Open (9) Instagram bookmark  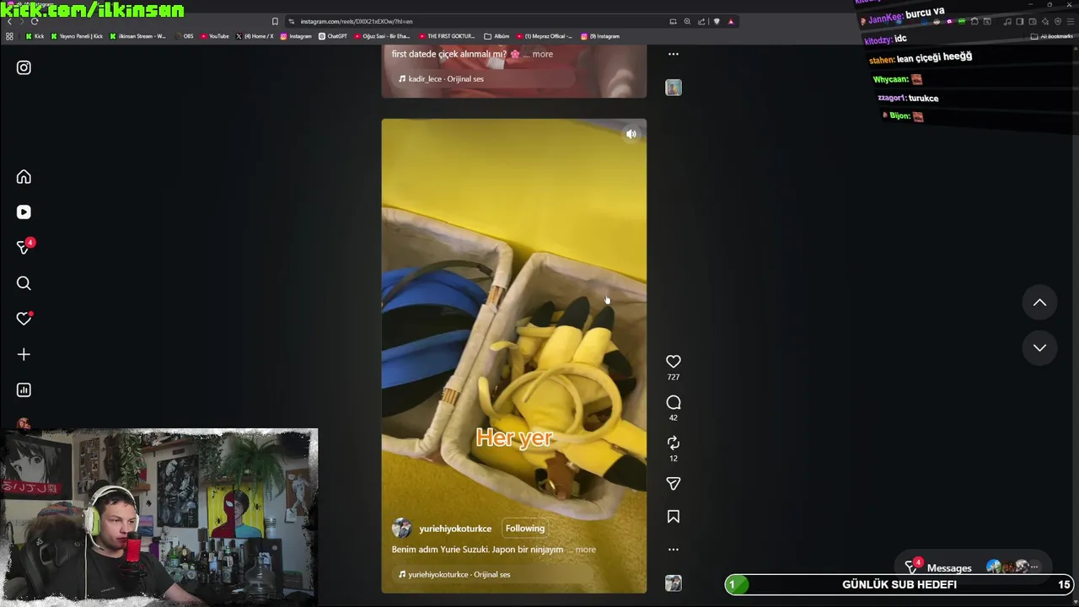(600, 36)
